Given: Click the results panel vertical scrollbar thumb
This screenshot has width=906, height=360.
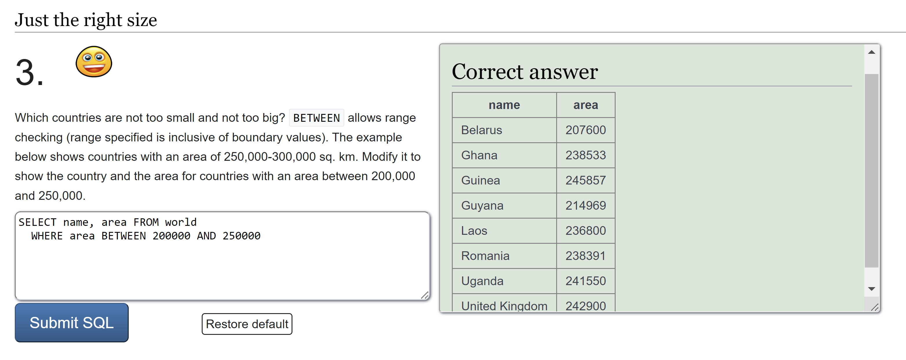Looking at the screenshot, I should tap(871, 170).
